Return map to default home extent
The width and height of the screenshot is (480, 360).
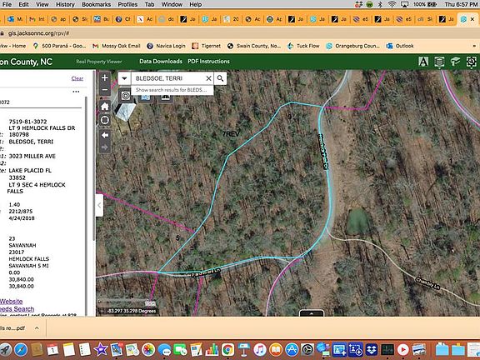105,107
